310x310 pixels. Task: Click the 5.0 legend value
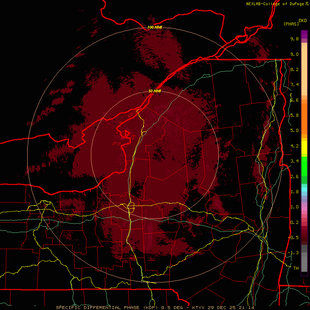[294, 131]
